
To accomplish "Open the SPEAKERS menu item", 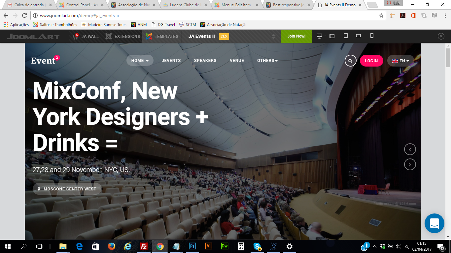I will point(205,61).
